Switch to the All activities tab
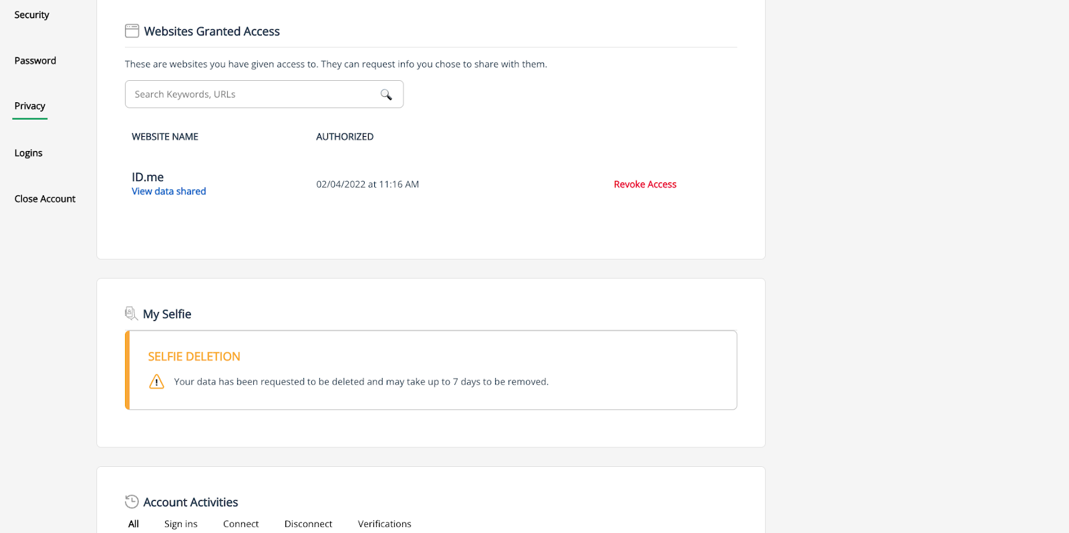The image size is (1069, 533). tap(134, 524)
